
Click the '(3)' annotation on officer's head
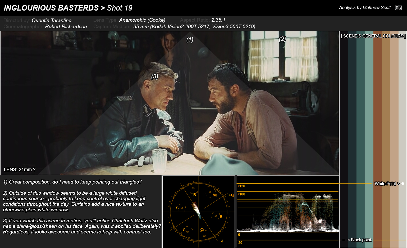155,76
